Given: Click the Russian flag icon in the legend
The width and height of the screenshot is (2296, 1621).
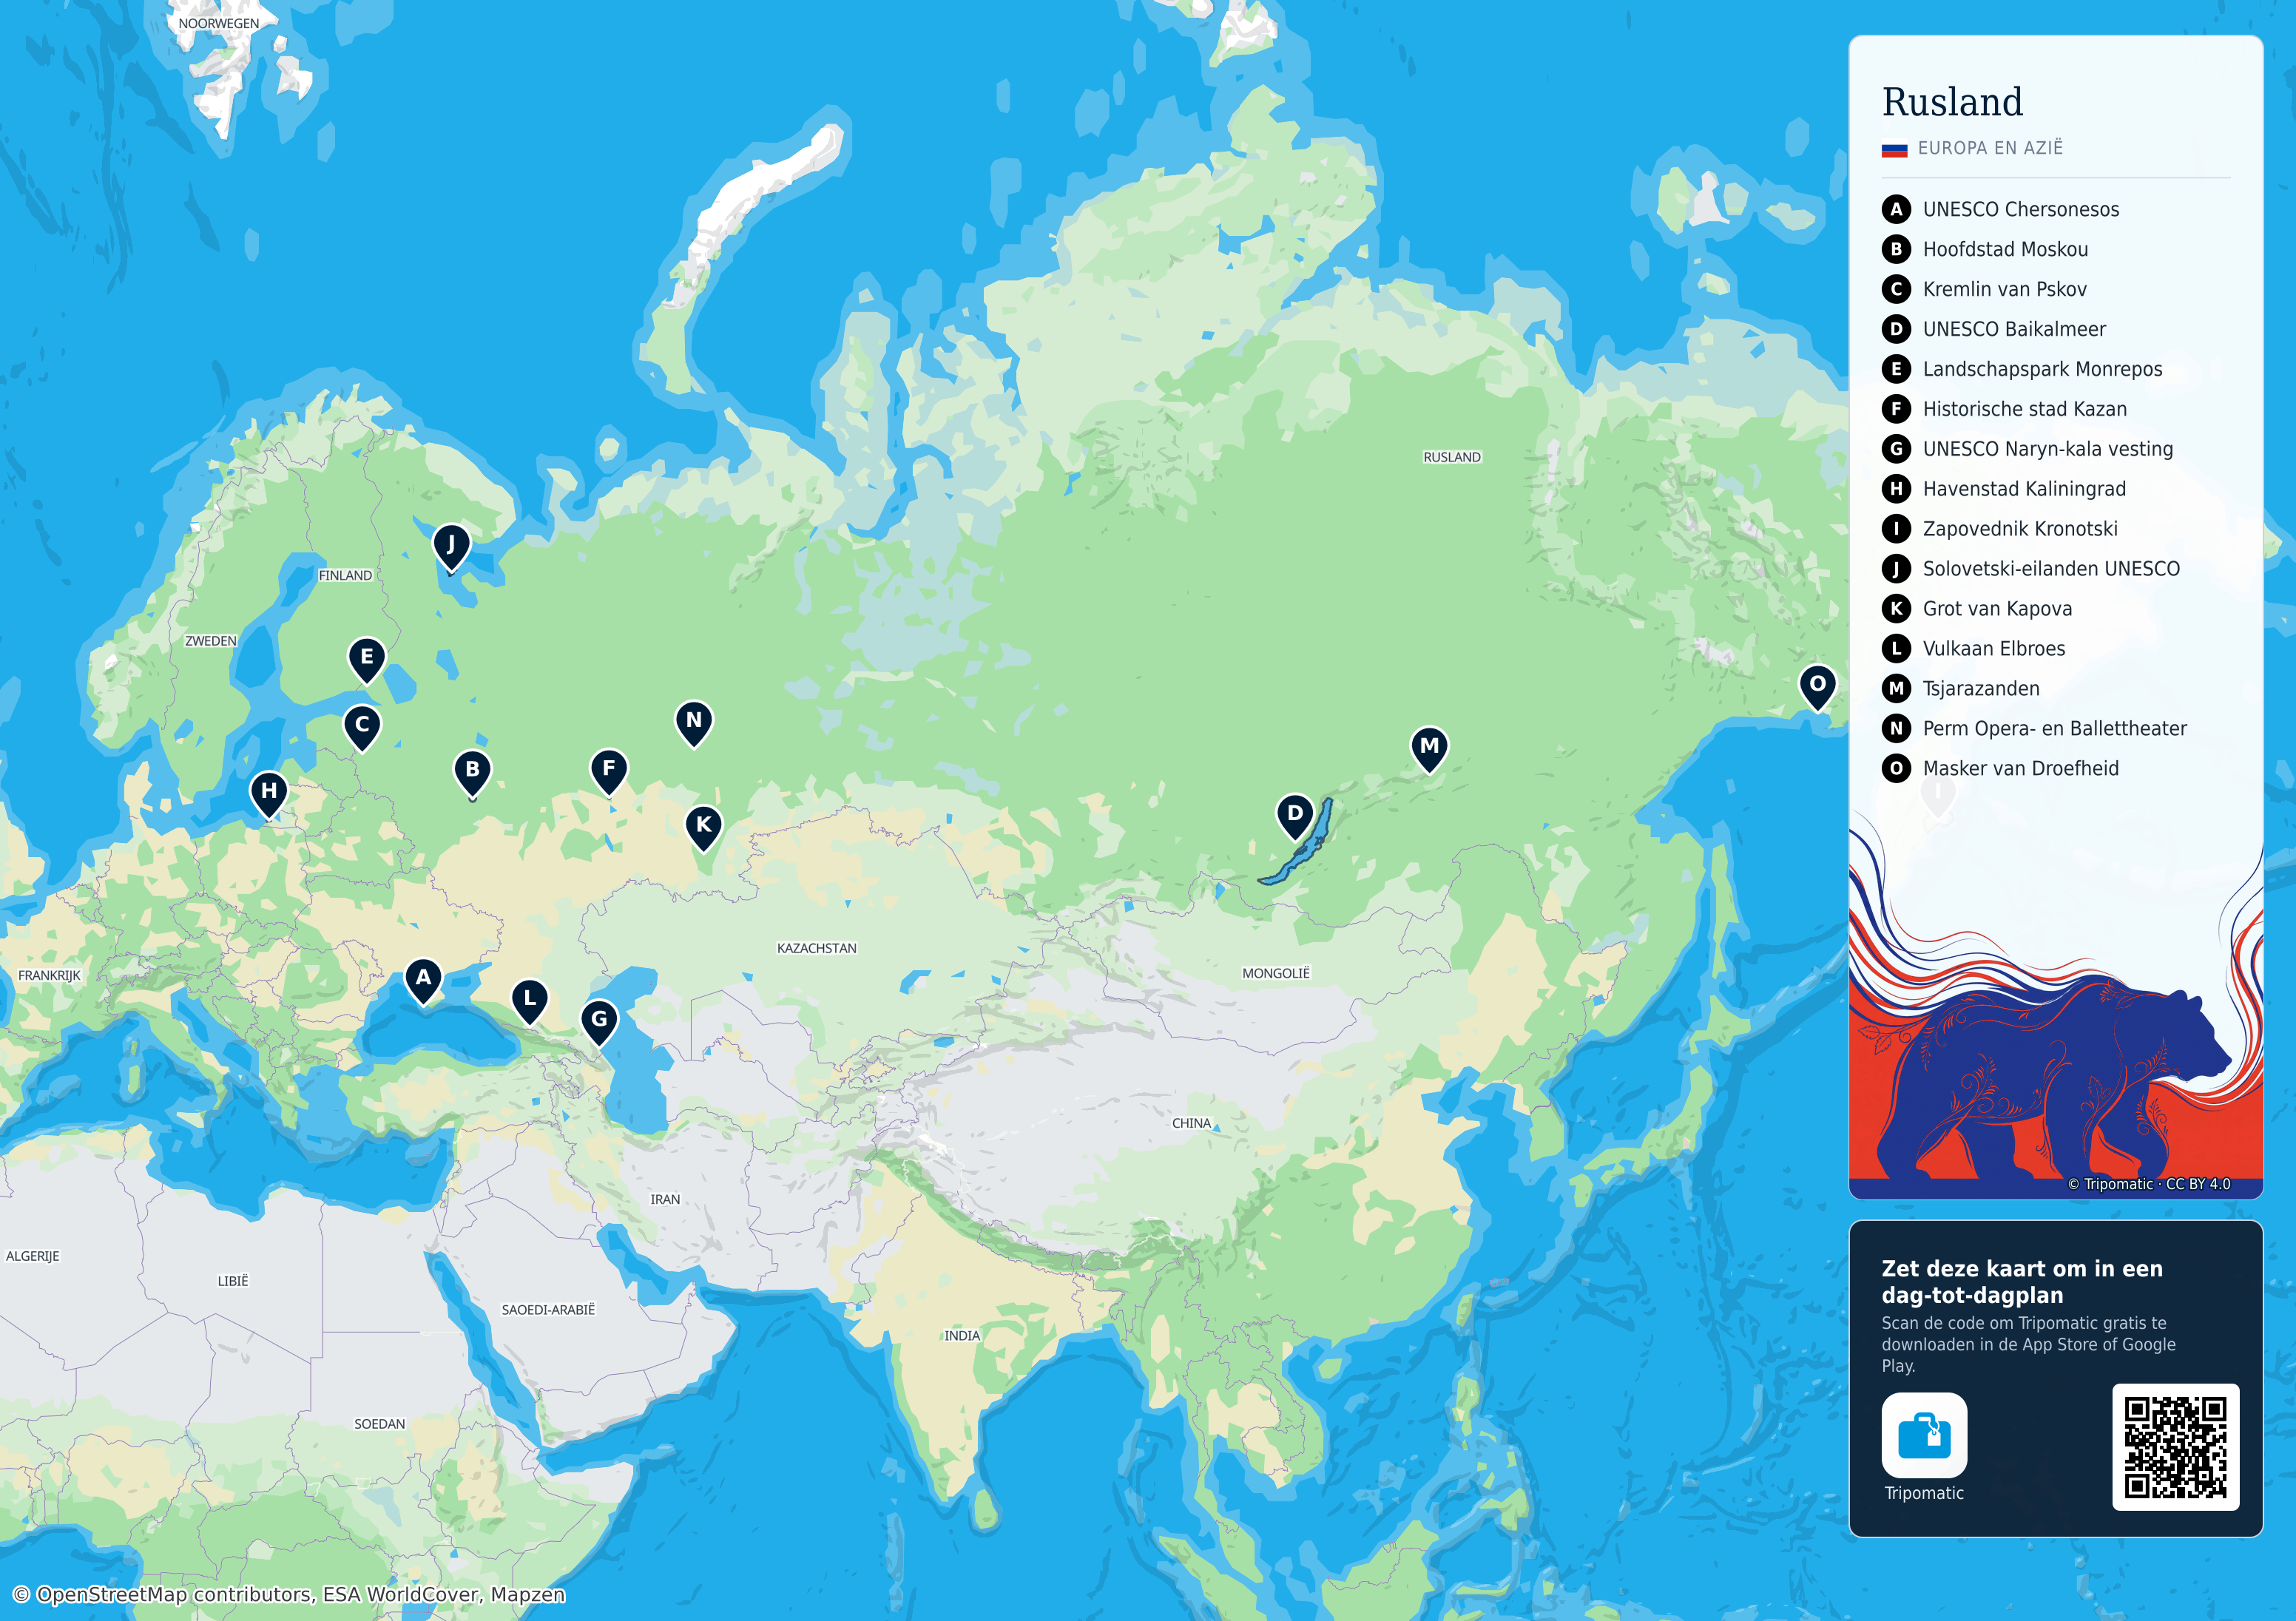Looking at the screenshot, I should point(1894,149).
